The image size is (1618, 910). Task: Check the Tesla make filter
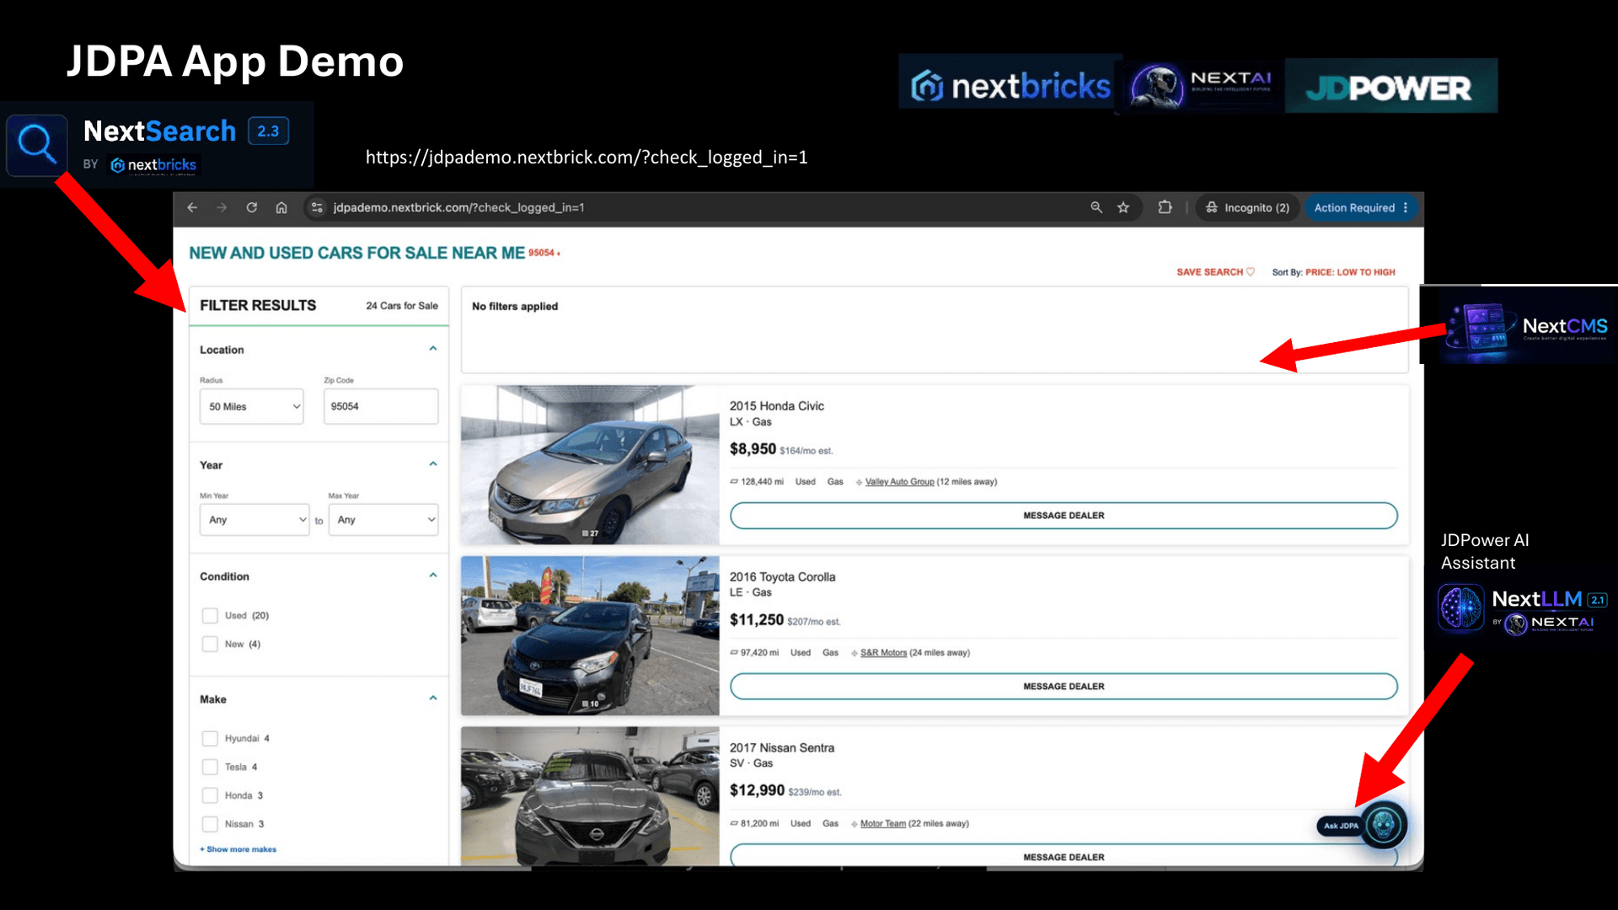(210, 768)
